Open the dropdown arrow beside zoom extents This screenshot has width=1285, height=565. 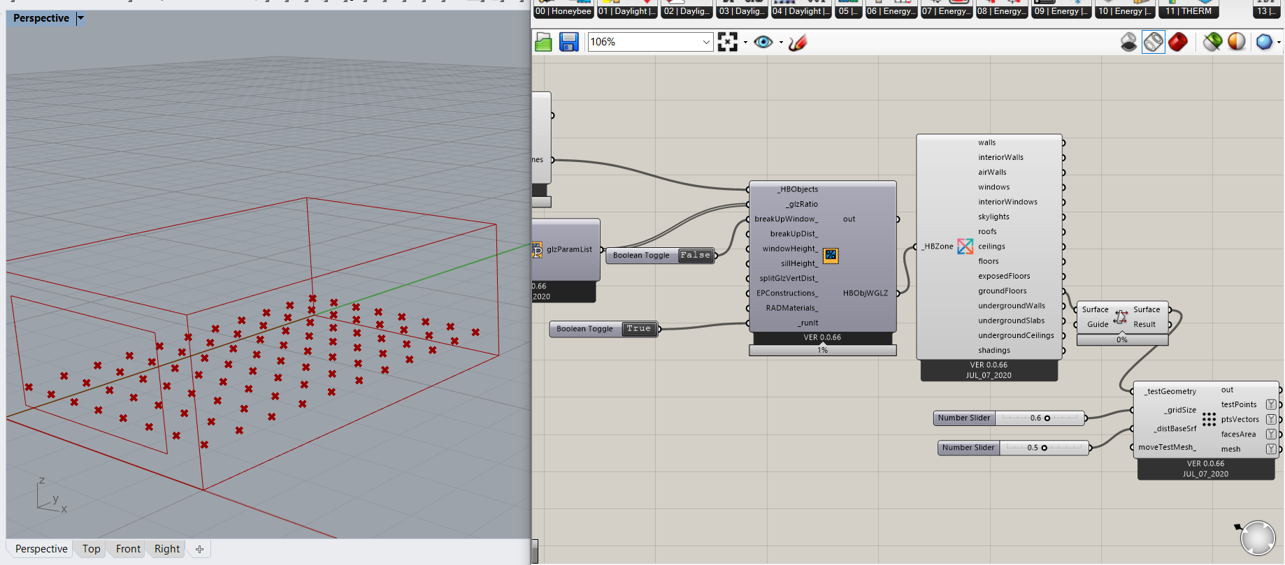(x=745, y=43)
